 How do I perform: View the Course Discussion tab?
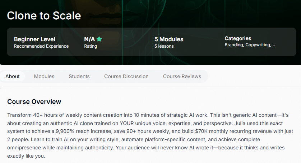126,76
